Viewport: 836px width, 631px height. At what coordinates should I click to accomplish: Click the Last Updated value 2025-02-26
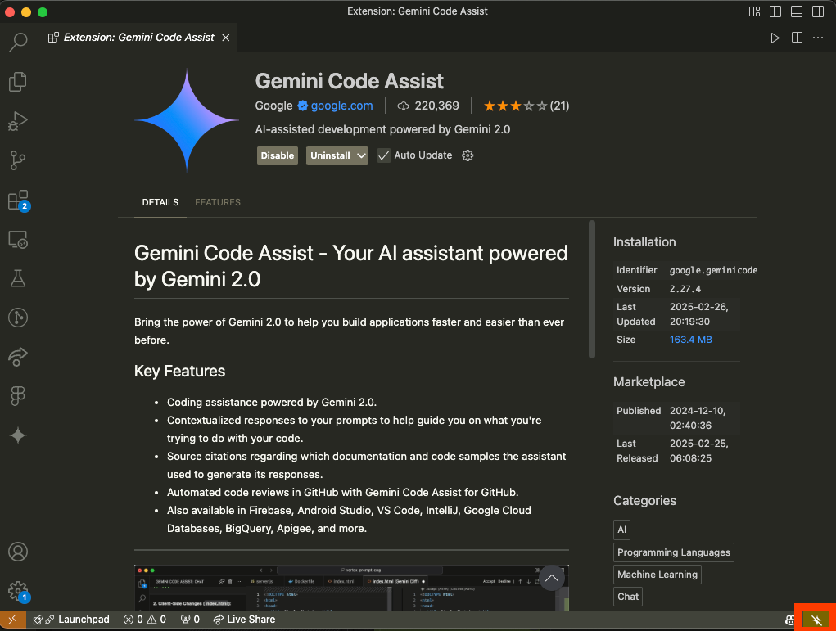(x=699, y=314)
